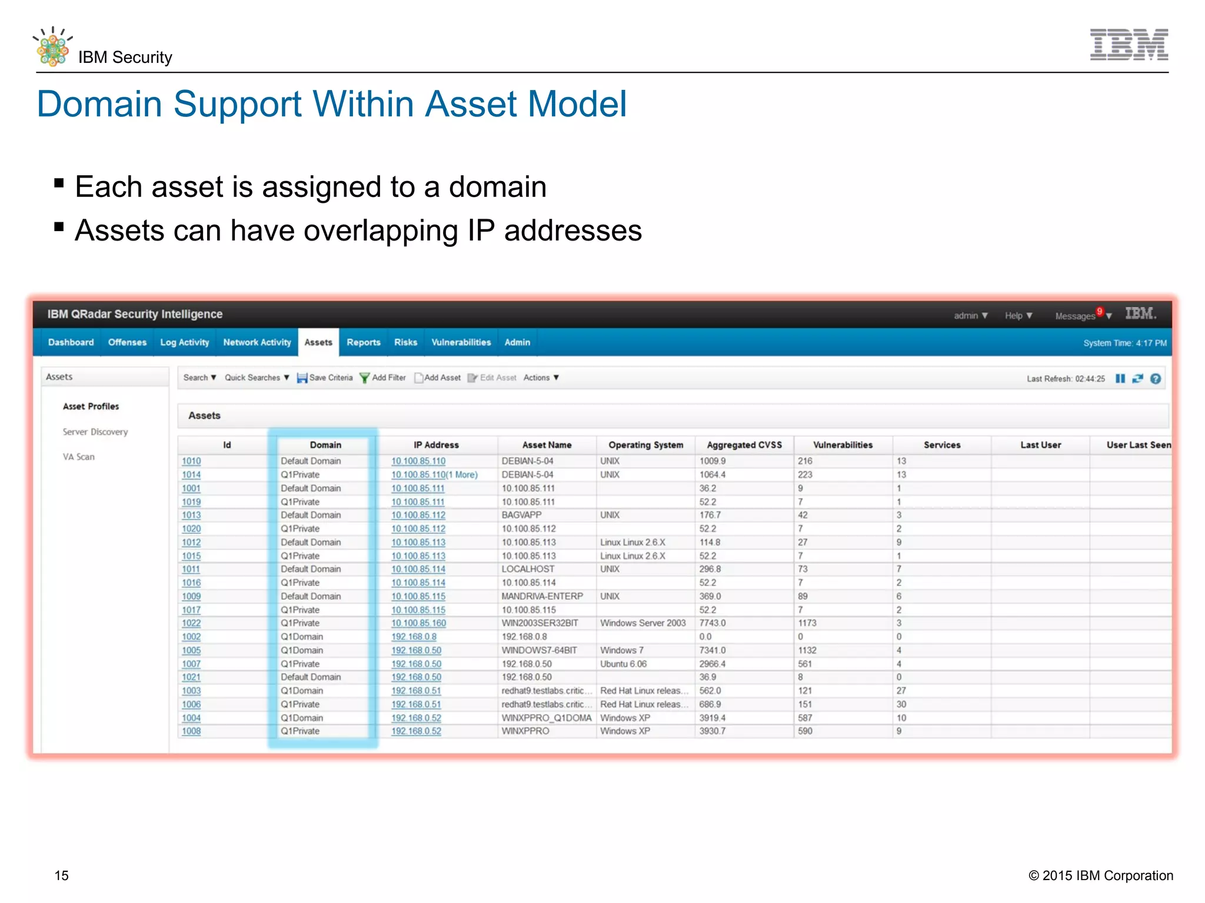1205x903 pixels.
Task: Click the 7743.0 CVSS value
Action: click(x=713, y=623)
